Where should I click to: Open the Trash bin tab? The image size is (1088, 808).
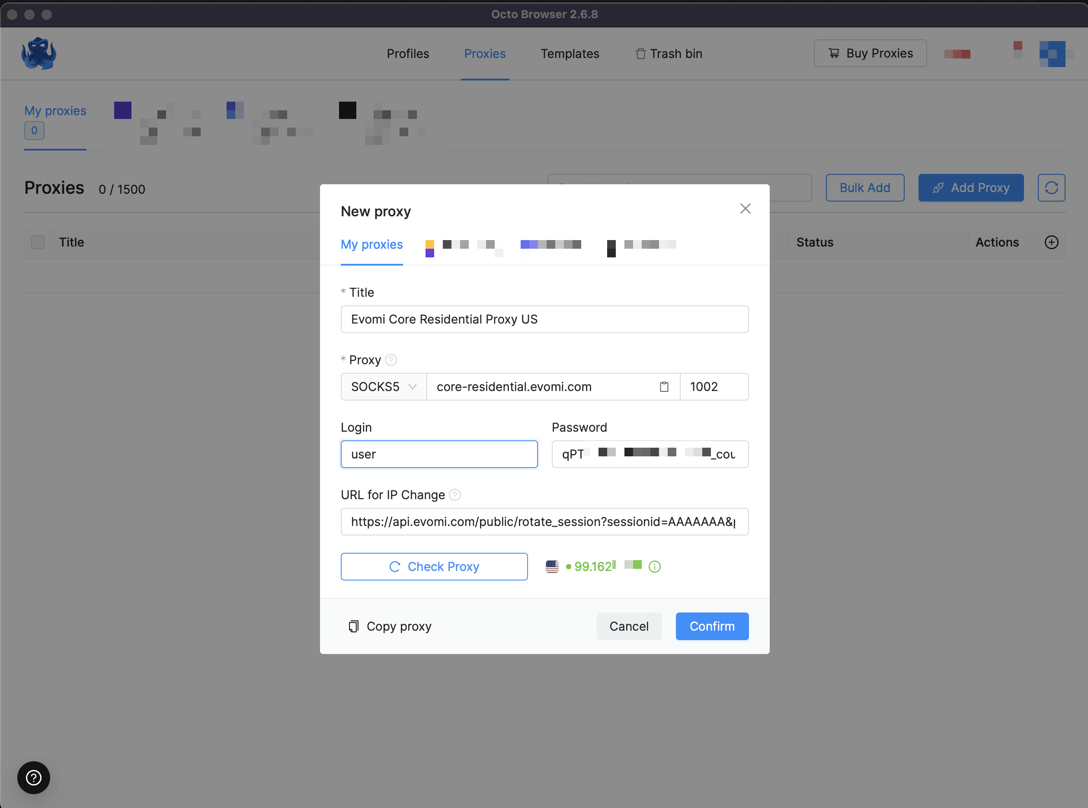[669, 53]
